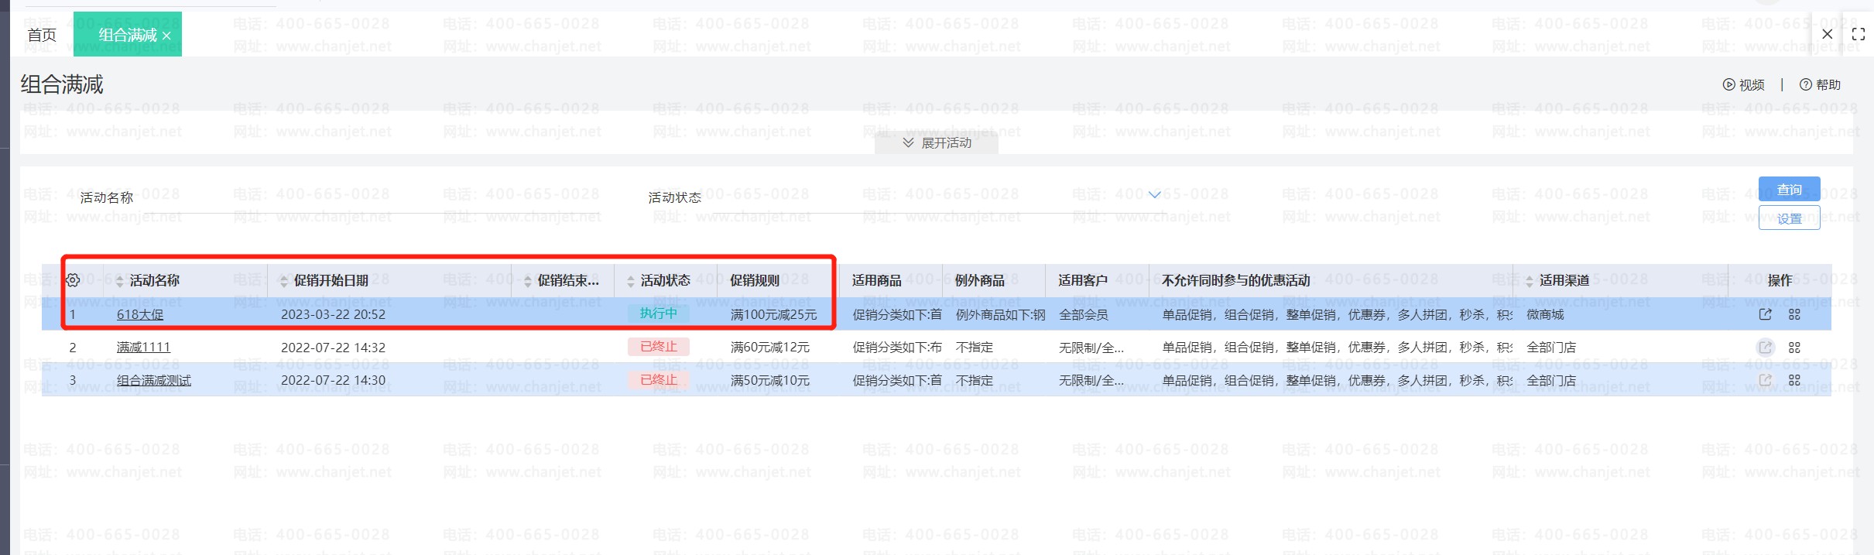The image size is (1874, 555).
Task: Close the panel with top-right X
Action: 1827,34
